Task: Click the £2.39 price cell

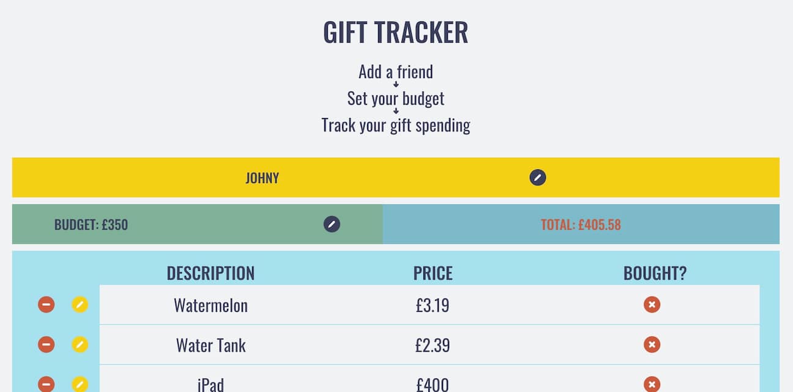Action: coord(433,346)
